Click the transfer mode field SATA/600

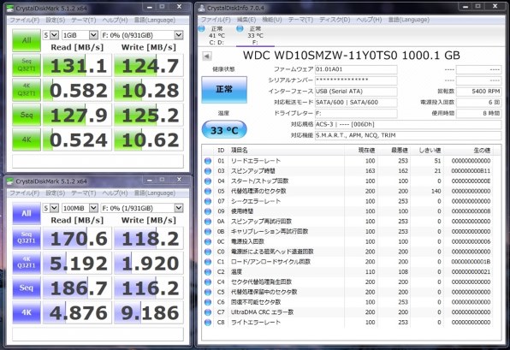(356, 102)
